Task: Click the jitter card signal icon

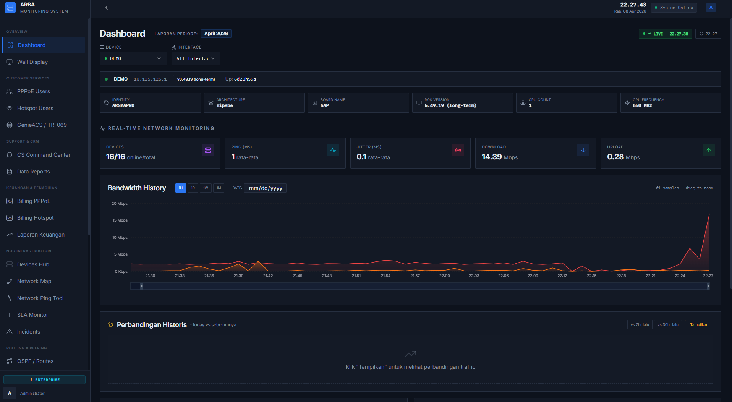Action: coord(458,150)
